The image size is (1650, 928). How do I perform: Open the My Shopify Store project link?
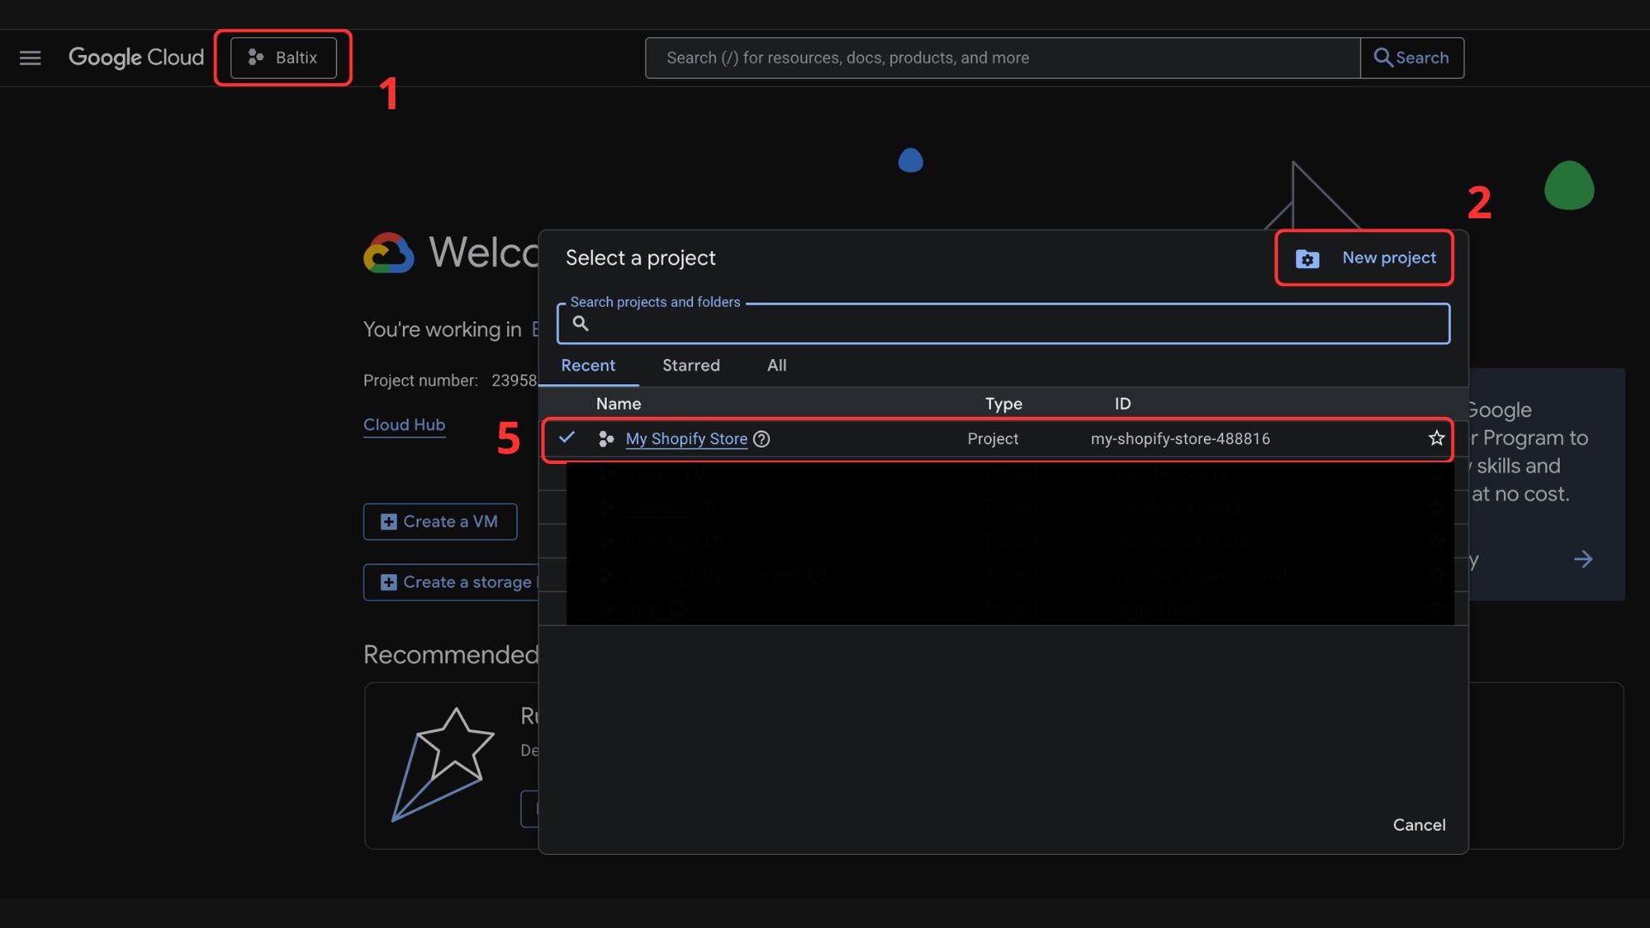click(686, 439)
